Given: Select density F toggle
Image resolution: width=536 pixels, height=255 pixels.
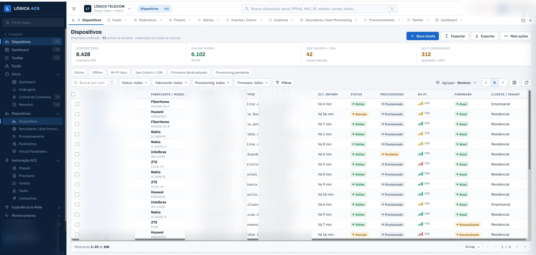Looking at the screenshot, I should point(503,83).
